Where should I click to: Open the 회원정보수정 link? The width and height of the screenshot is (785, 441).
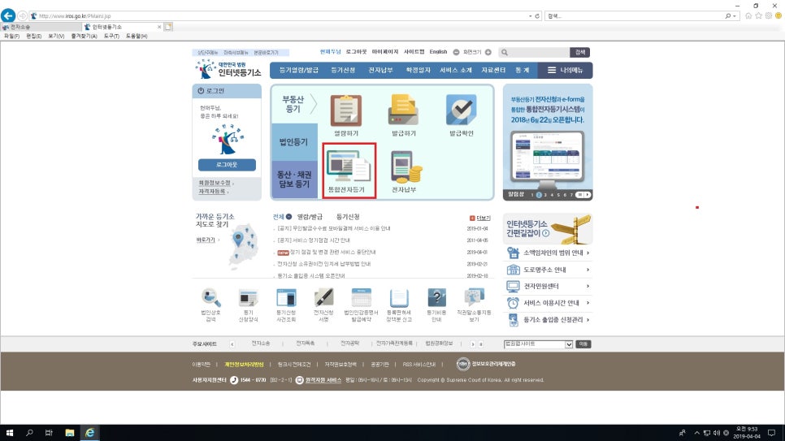(215, 184)
